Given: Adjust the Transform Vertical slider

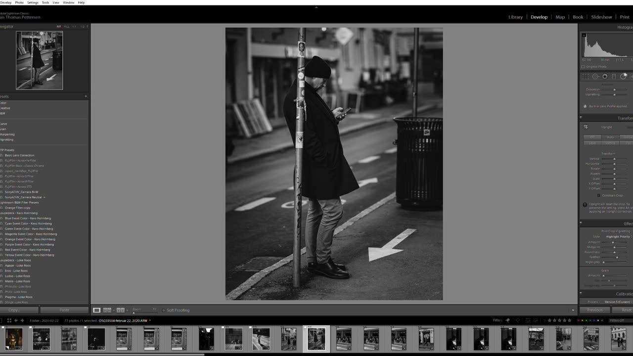Looking at the screenshot, I should (615, 159).
